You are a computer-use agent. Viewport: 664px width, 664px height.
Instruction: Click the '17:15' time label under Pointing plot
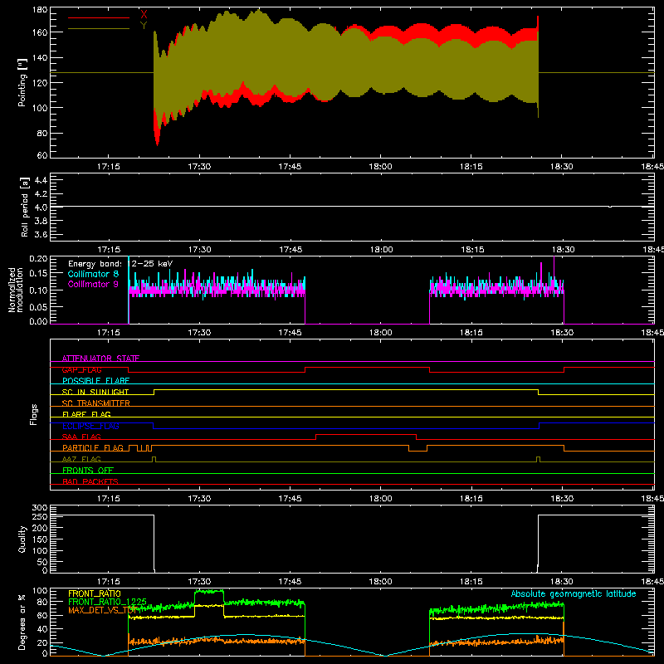(109, 167)
